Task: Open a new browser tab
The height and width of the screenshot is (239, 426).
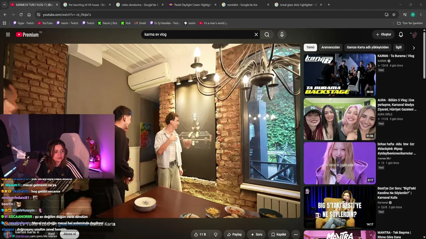Action: tap(329, 5)
